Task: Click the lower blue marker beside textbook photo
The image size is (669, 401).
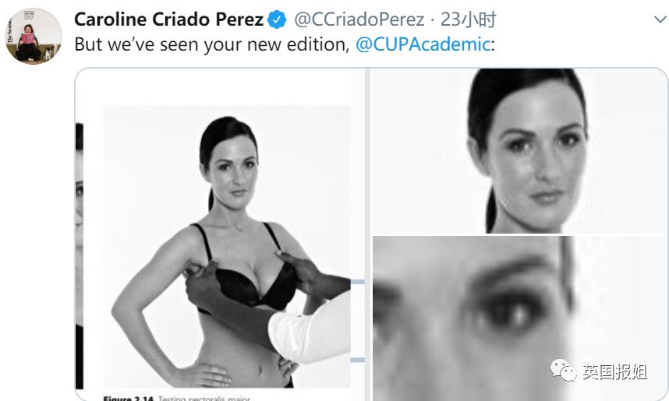Action: coord(358,360)
